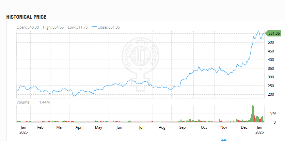
Task: Click the Volume: 1.44M label
Action: point(33,102)
